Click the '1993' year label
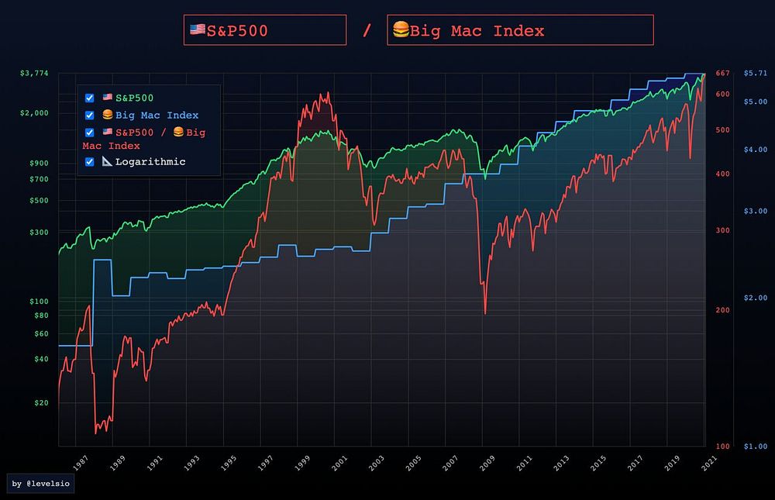Screen dimensions: 775x500 tap(191, 463)
